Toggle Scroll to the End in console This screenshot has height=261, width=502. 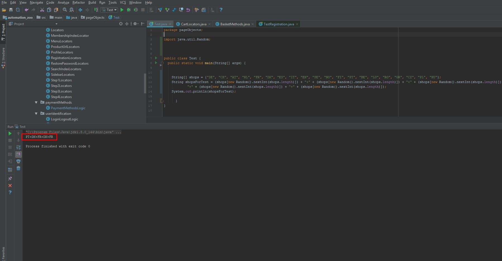tap(18, 154)
